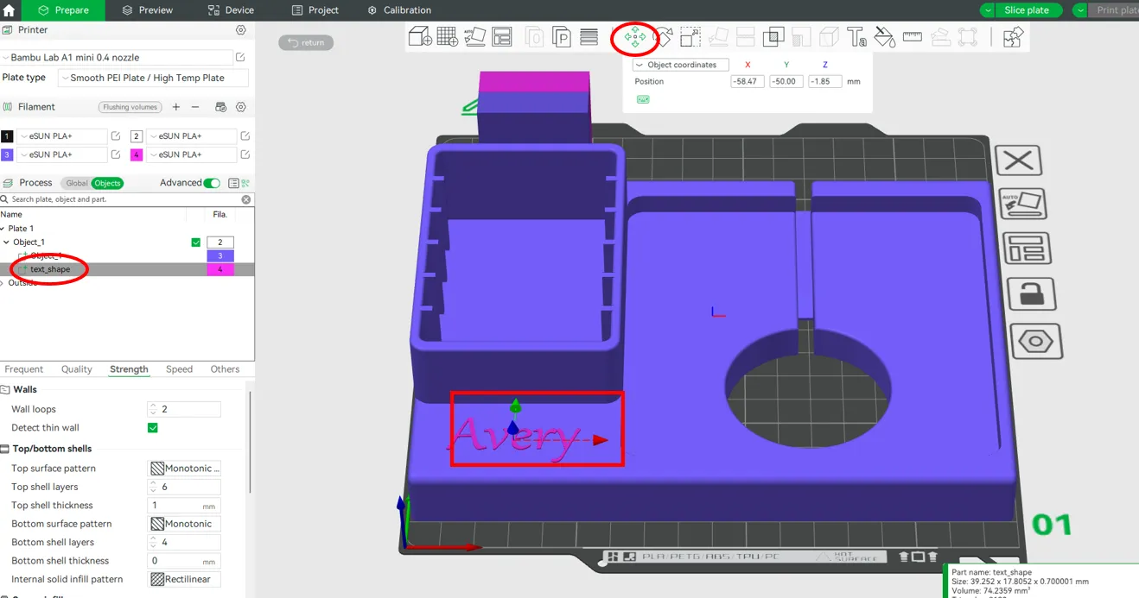Screen dimensions: 1139x598
Task: Open the assembly view puzzle icon
Action: (x=1013, y=37)
